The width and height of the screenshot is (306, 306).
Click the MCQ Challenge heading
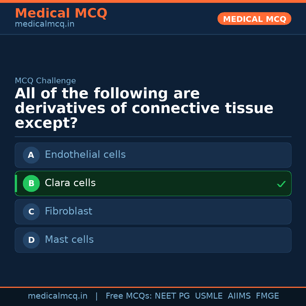pyautogui.click(x=45, y=80)
